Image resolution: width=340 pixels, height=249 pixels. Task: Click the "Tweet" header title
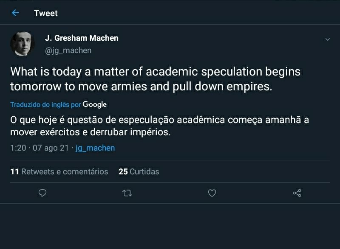[46, 13]
